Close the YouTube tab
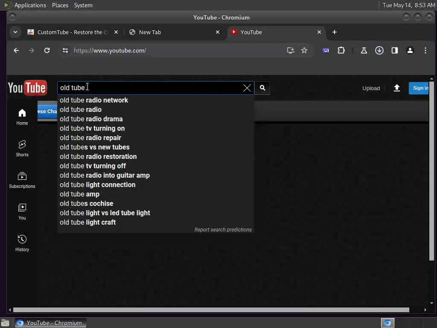The image size is (437, 328). point(319,32)
